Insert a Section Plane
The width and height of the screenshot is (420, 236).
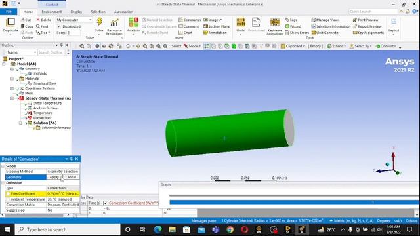pos(217,26)
